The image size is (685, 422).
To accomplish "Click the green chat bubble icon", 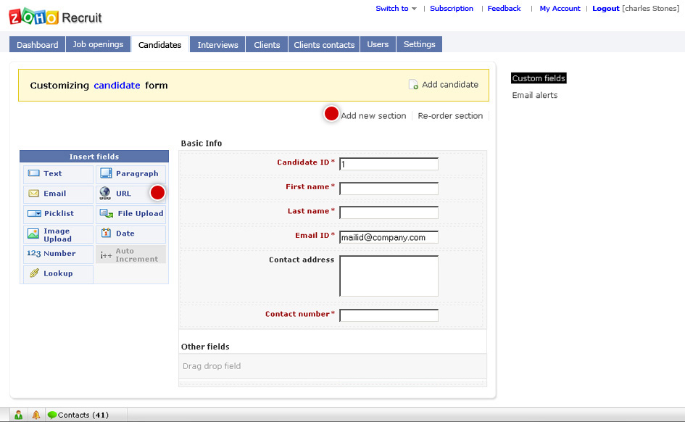I will (x=52, y=415).
